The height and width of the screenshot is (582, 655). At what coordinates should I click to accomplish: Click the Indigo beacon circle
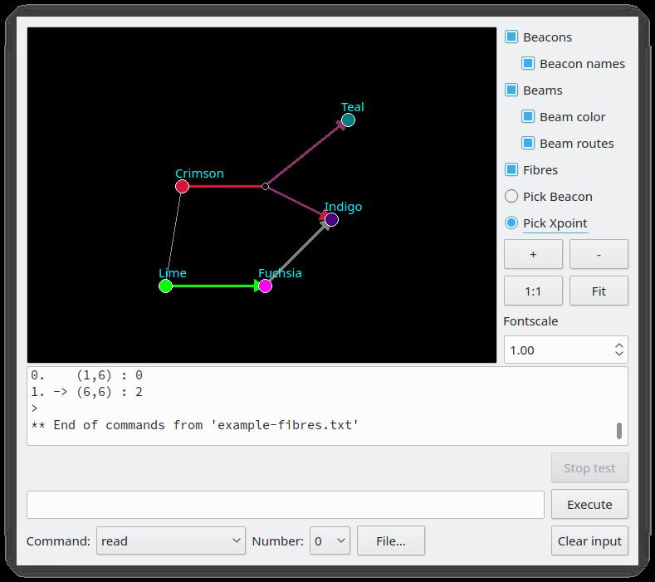(332, 219)
